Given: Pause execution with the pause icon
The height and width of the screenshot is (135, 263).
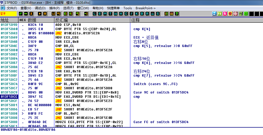Looking at the screenshot, I should [45, 14].
